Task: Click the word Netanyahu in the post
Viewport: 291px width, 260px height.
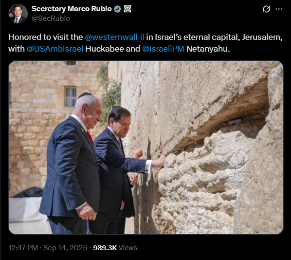Action: (x=208, y=49)
